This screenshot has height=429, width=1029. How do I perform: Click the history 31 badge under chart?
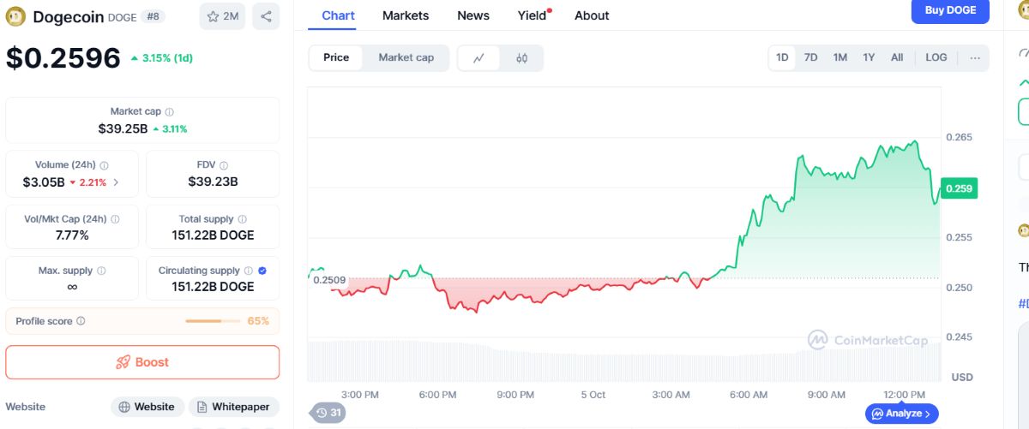pyautogui.click(x=328, y=413)
